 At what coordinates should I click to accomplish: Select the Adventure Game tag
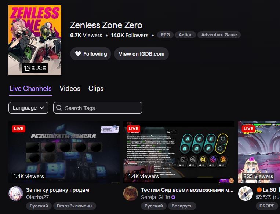coord(219,35)
